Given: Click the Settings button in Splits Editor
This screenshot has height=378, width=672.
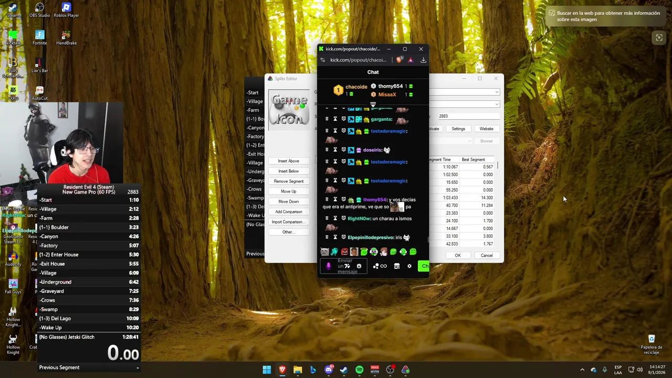Looking at the screenshot, I should pyautogui.click(x=458, y=129).
